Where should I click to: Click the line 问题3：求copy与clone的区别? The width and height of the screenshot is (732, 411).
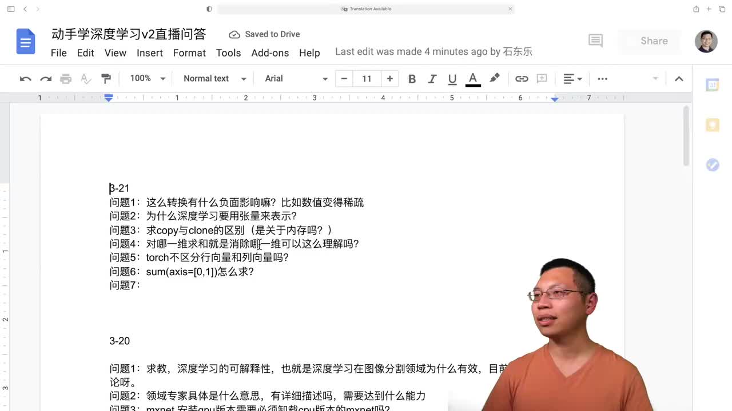[221, 230]
